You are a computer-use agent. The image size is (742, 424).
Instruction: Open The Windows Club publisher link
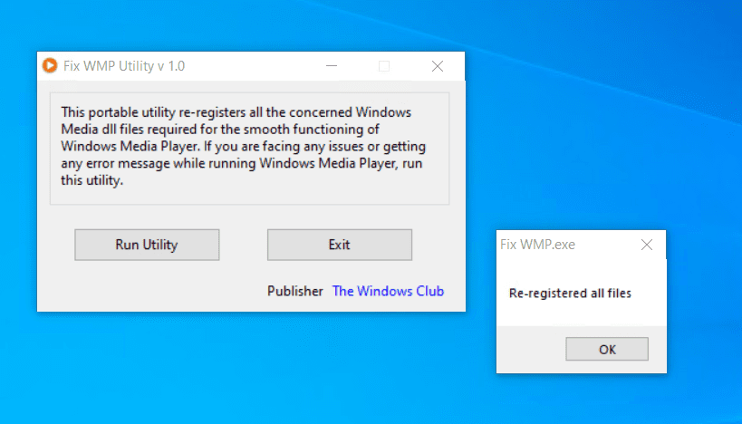click(x=388, y=291)
